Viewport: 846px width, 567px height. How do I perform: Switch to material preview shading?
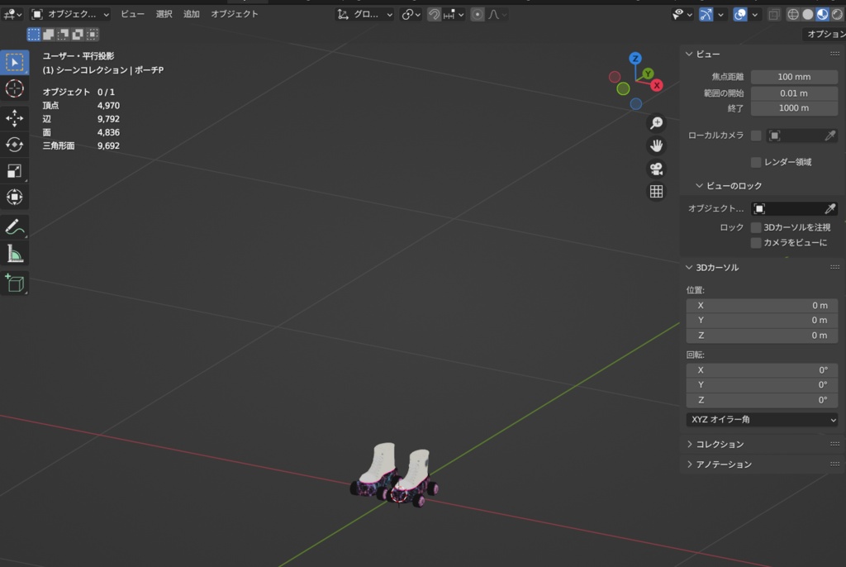point(822,15)
